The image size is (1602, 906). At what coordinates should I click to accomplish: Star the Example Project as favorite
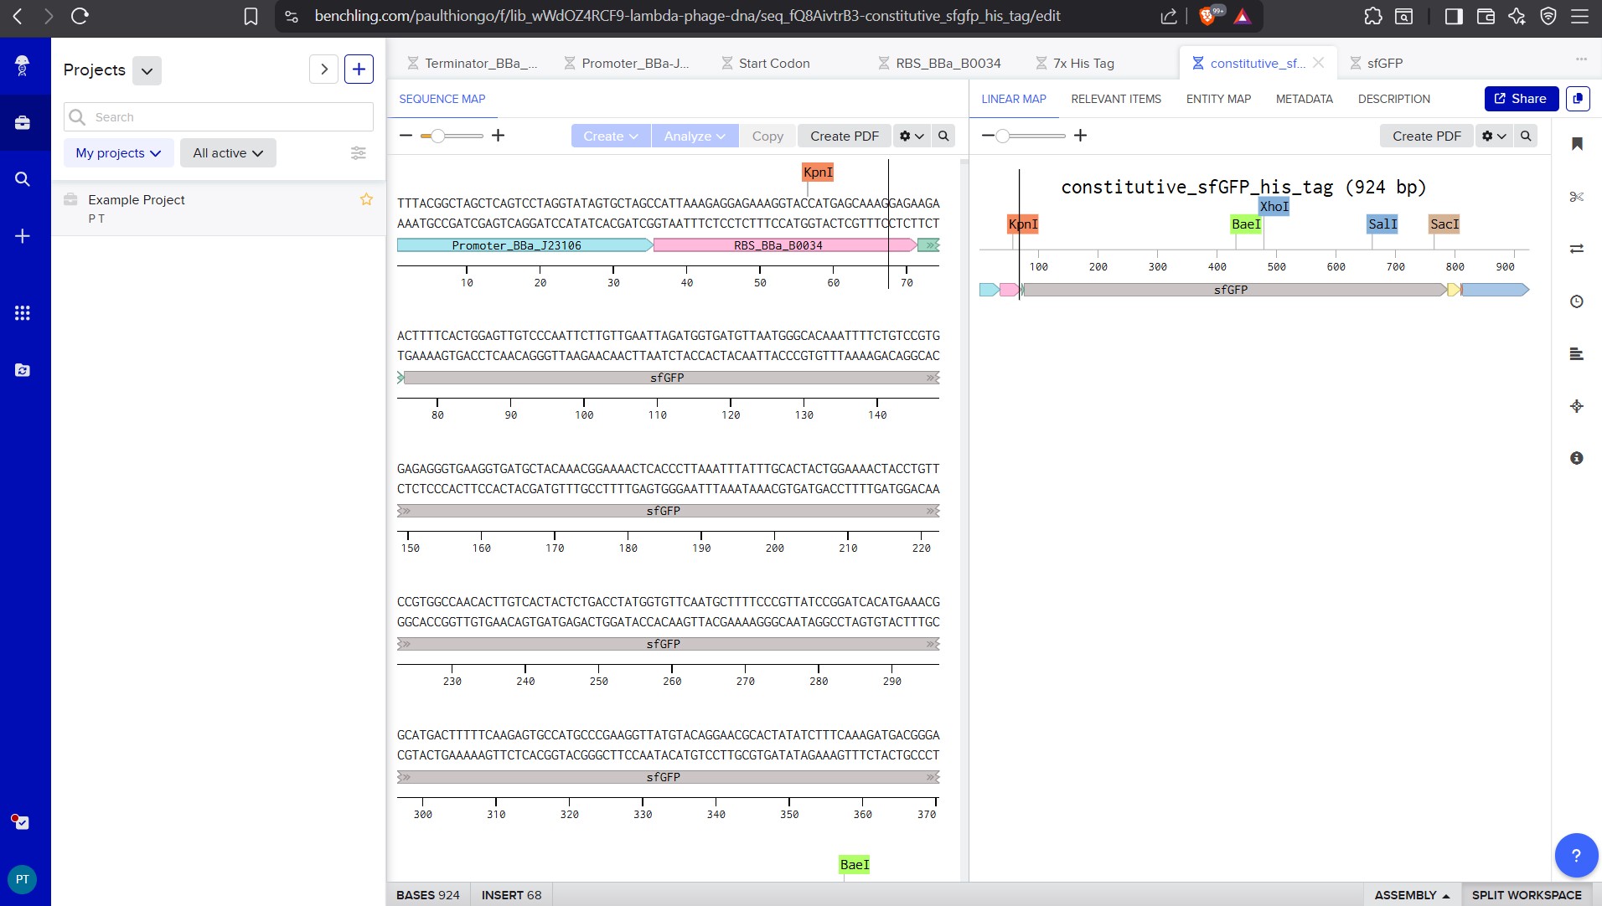coord(366,199)
